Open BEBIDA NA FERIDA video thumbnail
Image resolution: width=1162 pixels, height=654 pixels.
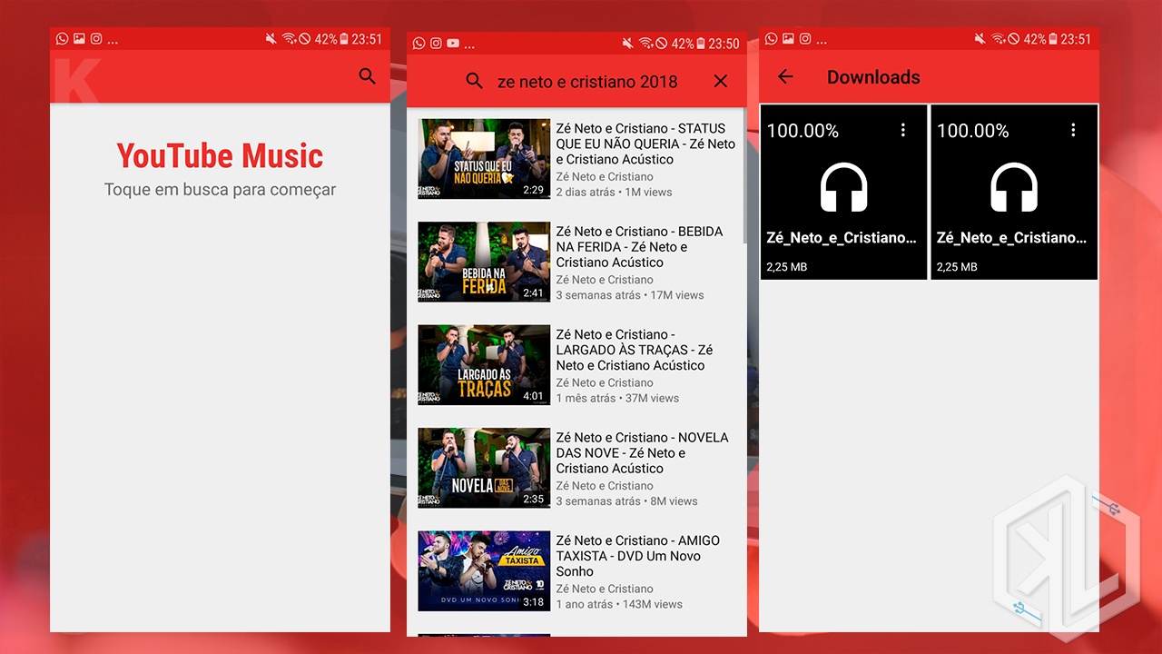click(484, 262)
